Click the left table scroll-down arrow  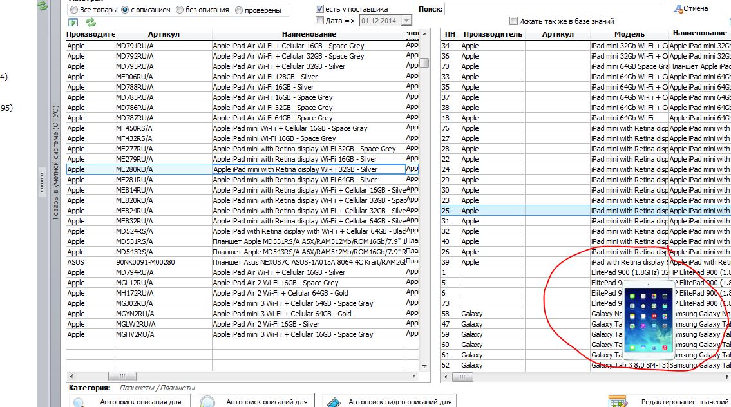424,366
